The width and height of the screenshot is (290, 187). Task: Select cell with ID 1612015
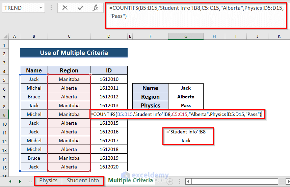(x=109, y=123)
